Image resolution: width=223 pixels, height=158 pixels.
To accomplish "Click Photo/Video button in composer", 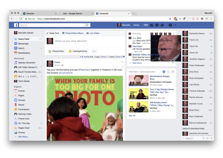I will tap(56, 51).
